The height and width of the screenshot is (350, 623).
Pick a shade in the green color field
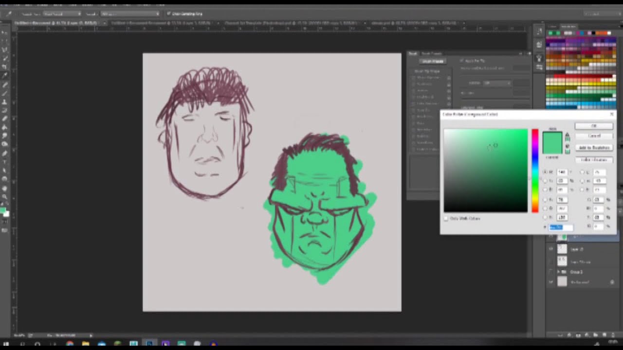(485, 171)
